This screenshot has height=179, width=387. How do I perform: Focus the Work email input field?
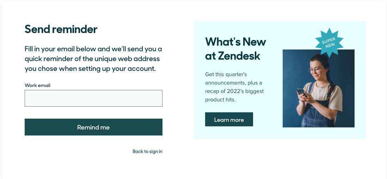93,98
